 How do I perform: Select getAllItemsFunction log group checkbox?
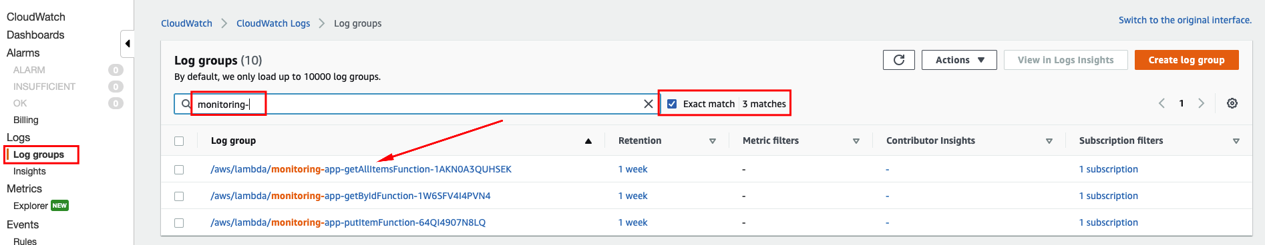click(x=179, y=170)
